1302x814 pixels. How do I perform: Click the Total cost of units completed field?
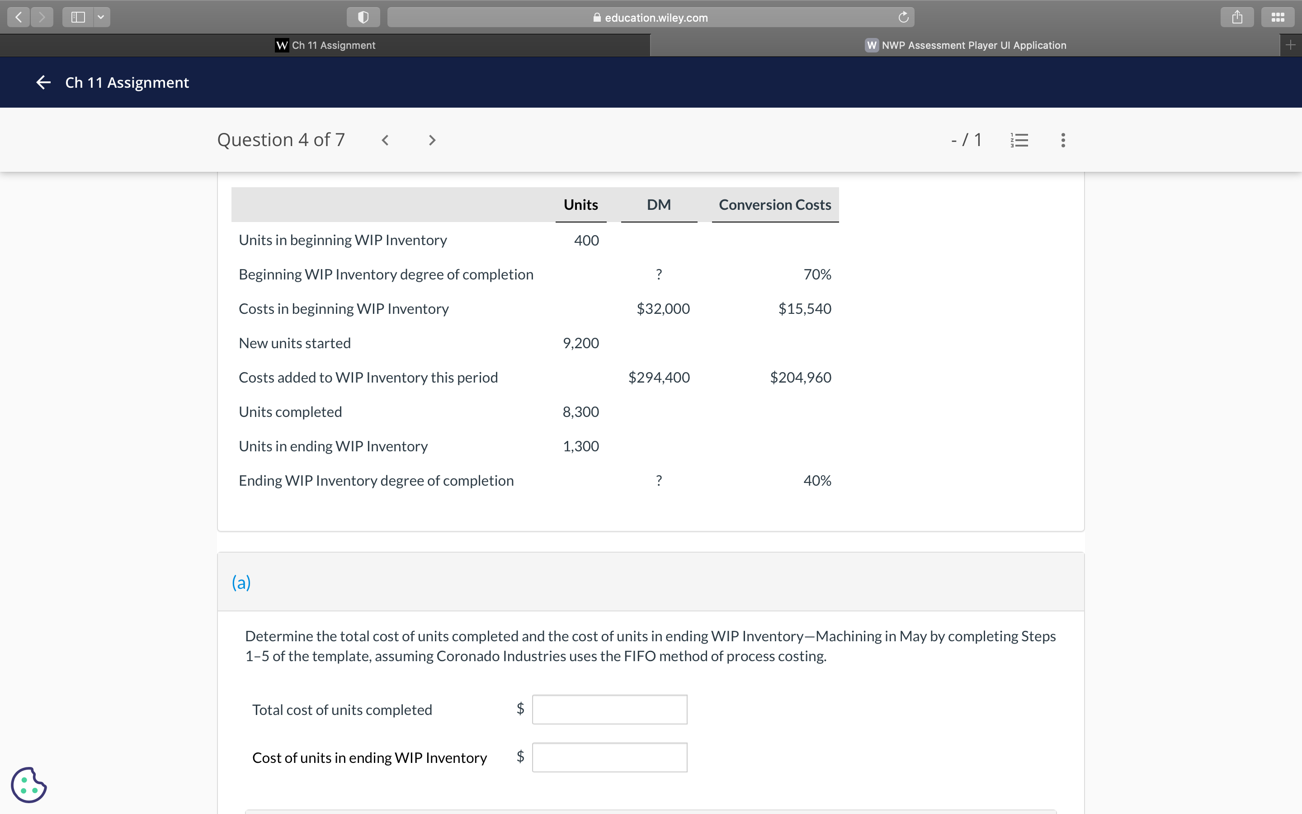(609, 709)
